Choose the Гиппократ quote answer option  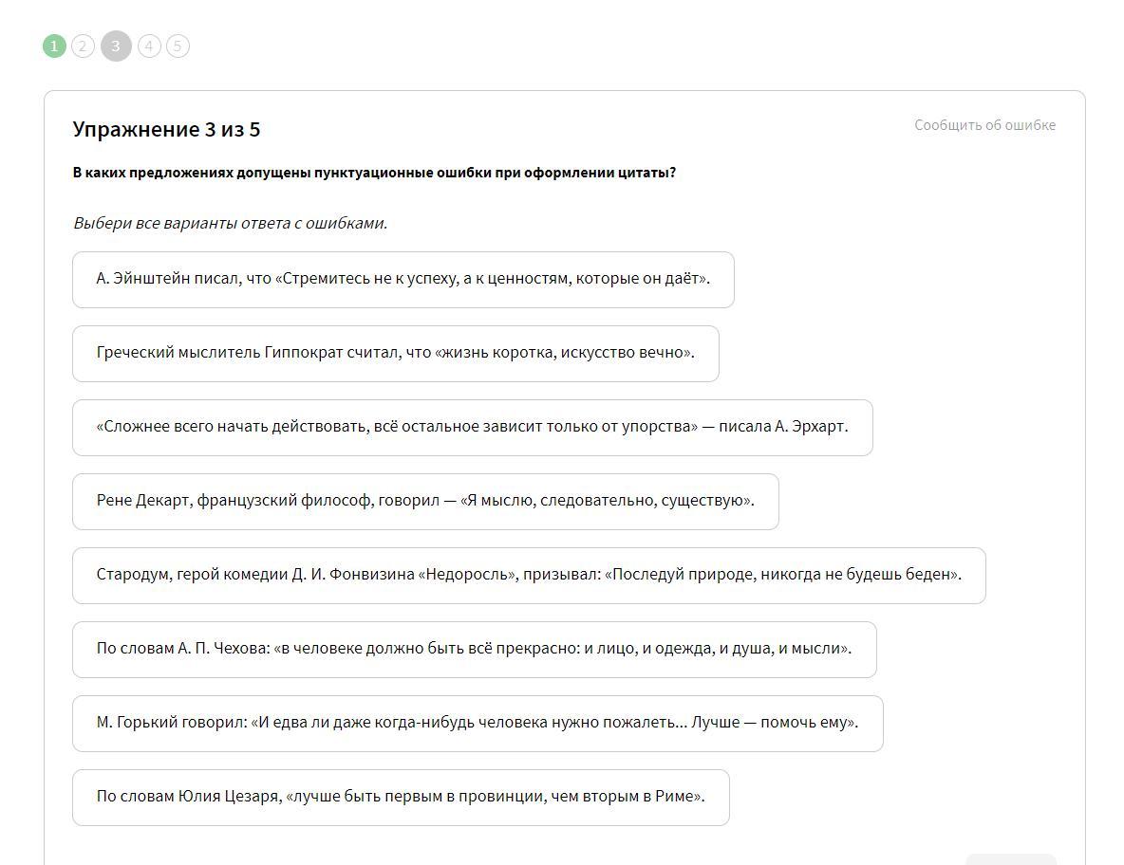[x=395, y=353]
